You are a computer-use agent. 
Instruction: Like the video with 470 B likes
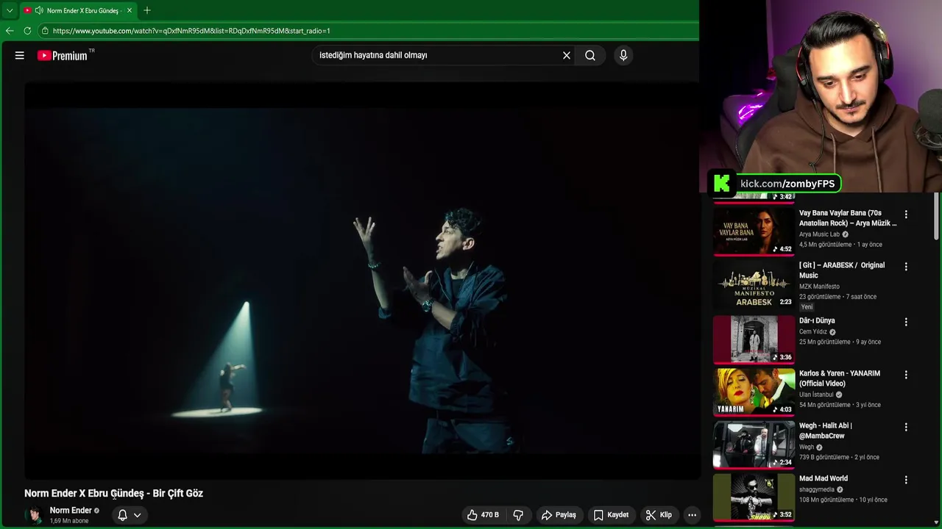[483, 515]
